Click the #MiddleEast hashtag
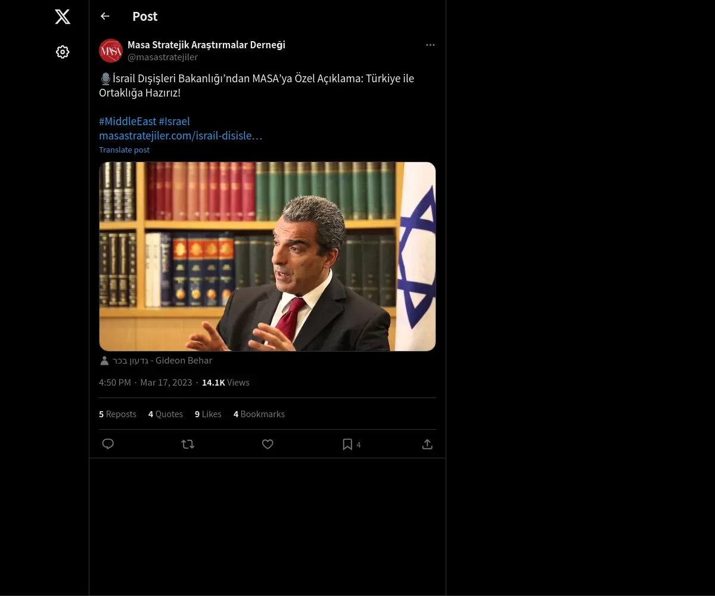 [128, 122]
